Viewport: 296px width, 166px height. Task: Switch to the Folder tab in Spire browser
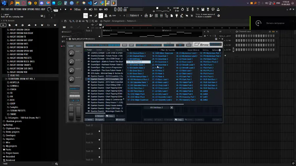89,50
